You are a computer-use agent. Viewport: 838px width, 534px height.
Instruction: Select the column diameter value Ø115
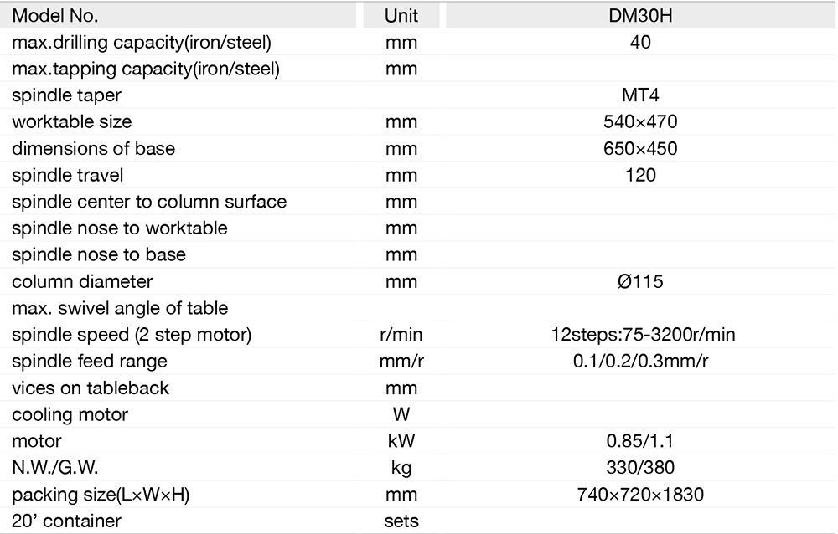(x=640, y=282)
